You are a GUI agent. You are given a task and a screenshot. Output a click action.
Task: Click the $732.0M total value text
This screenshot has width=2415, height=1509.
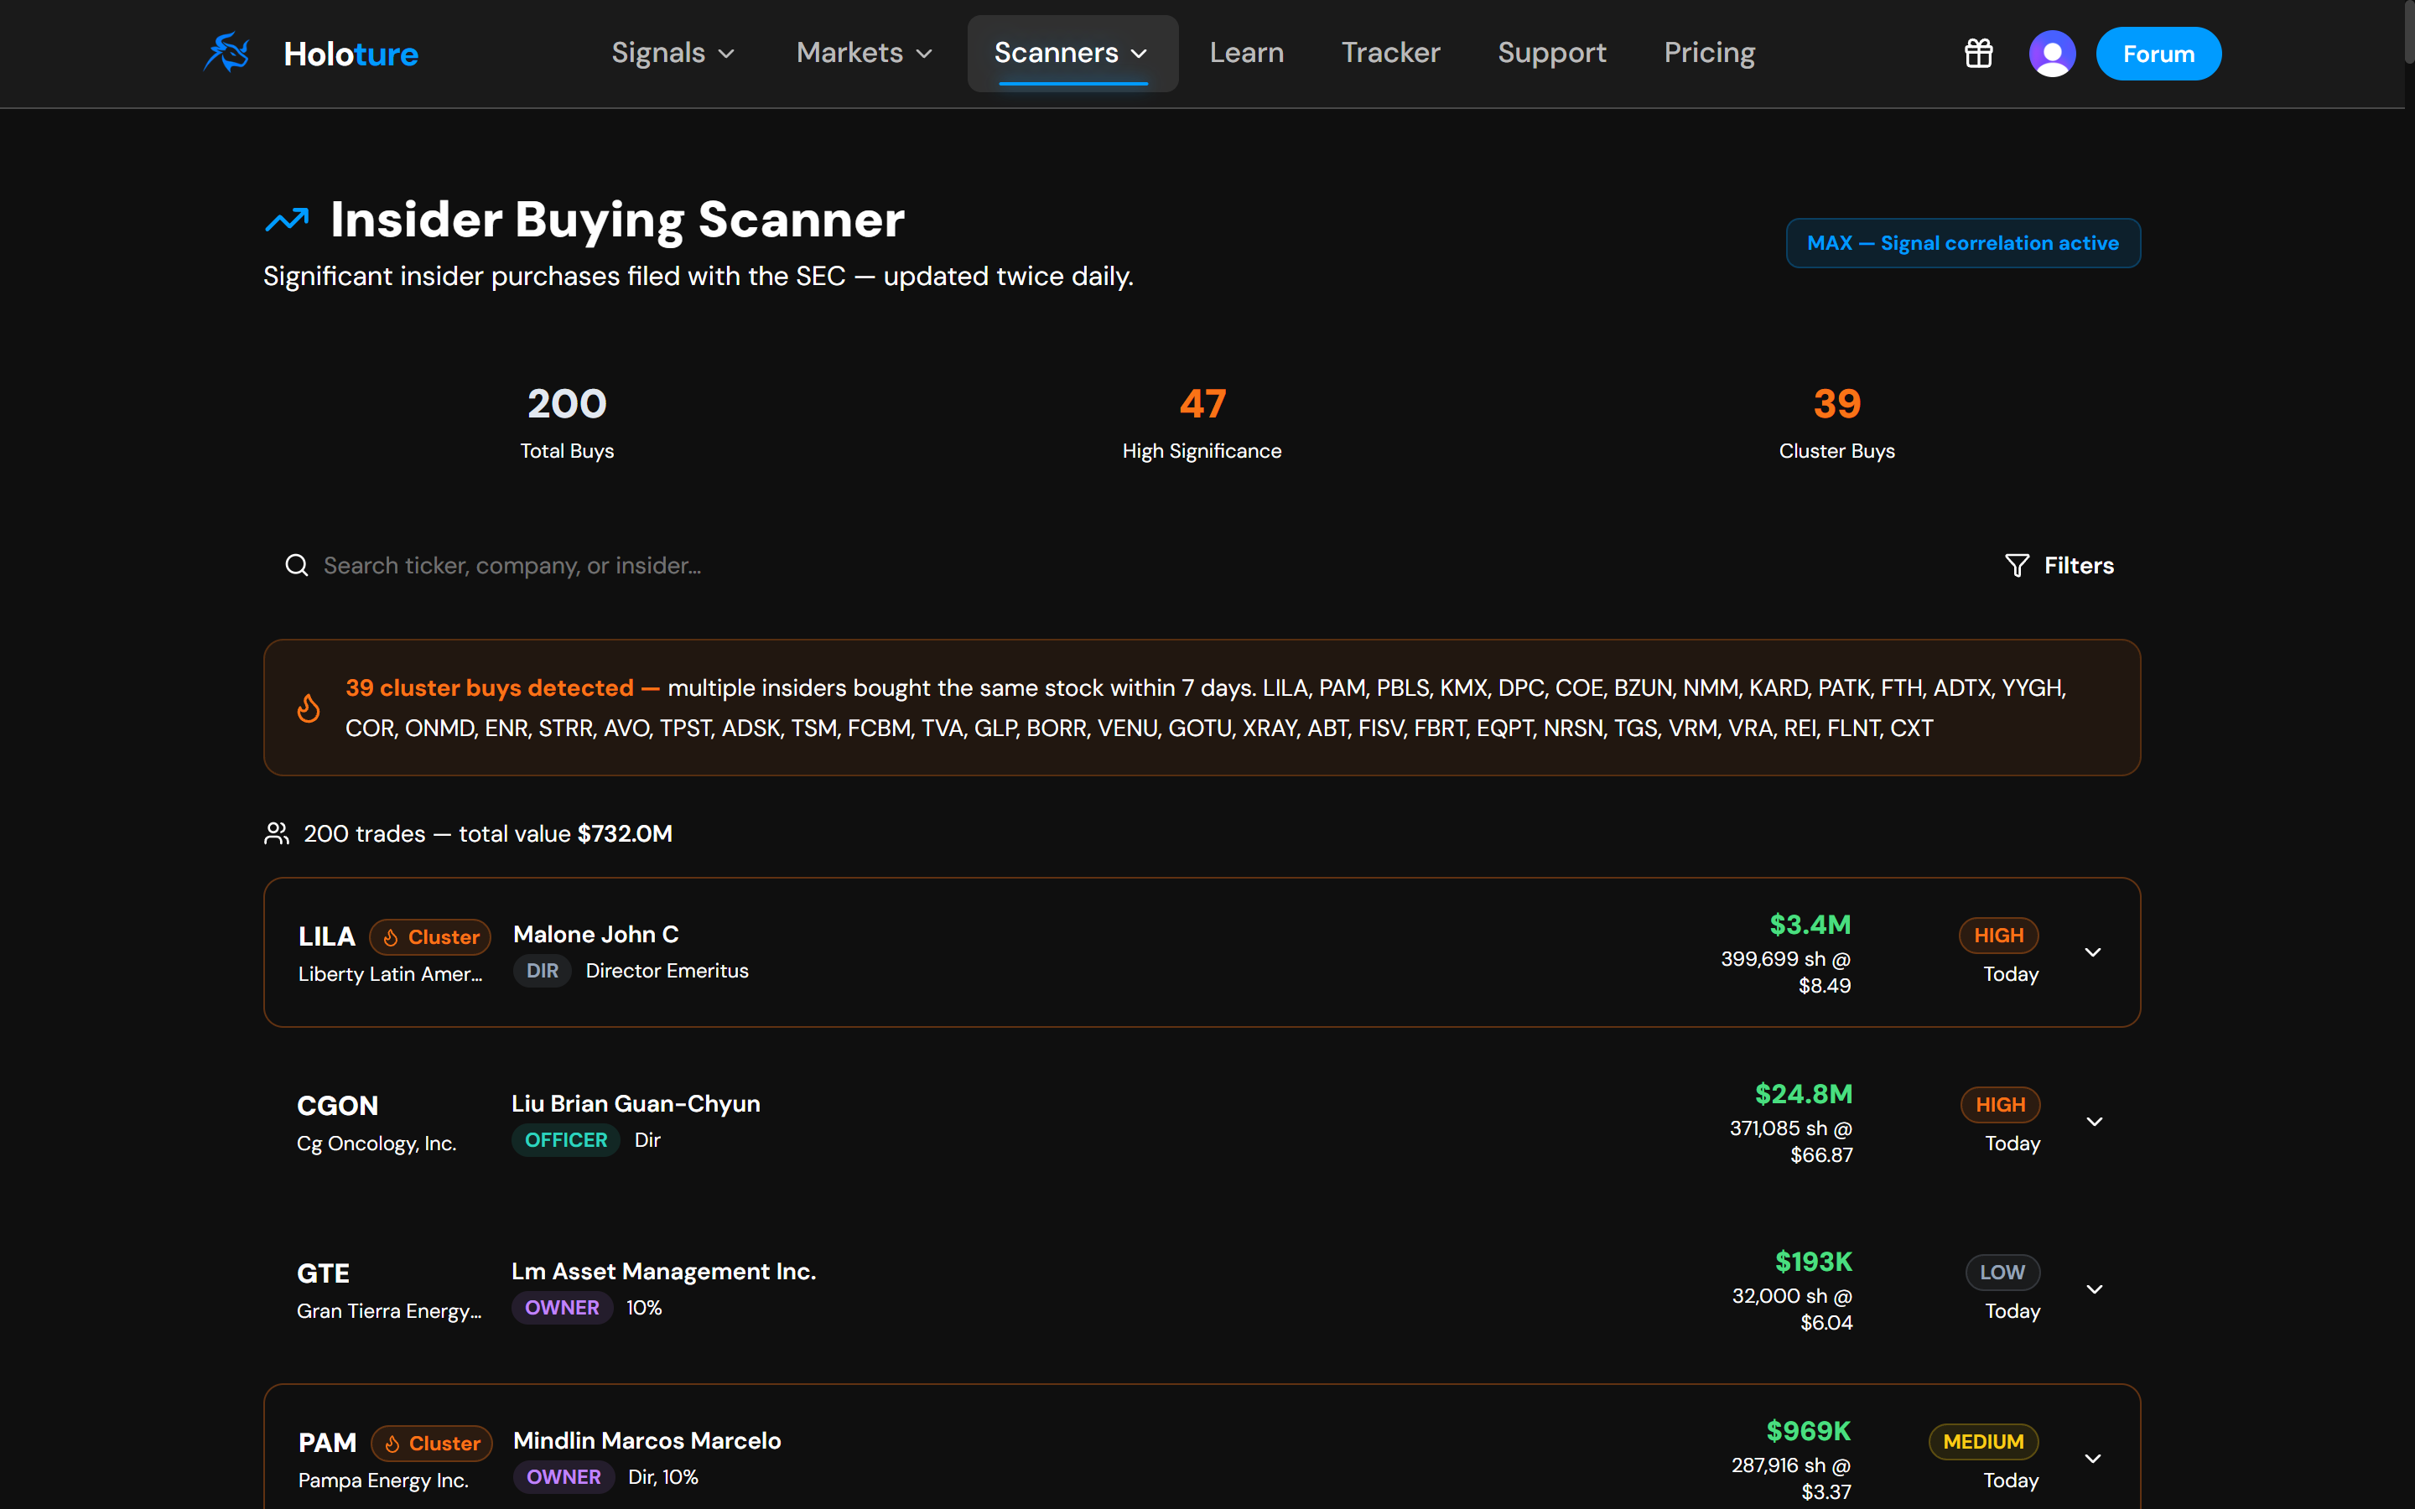[625, 833]
